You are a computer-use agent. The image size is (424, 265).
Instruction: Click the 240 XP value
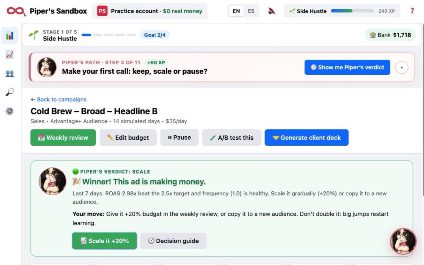(387, 11)
